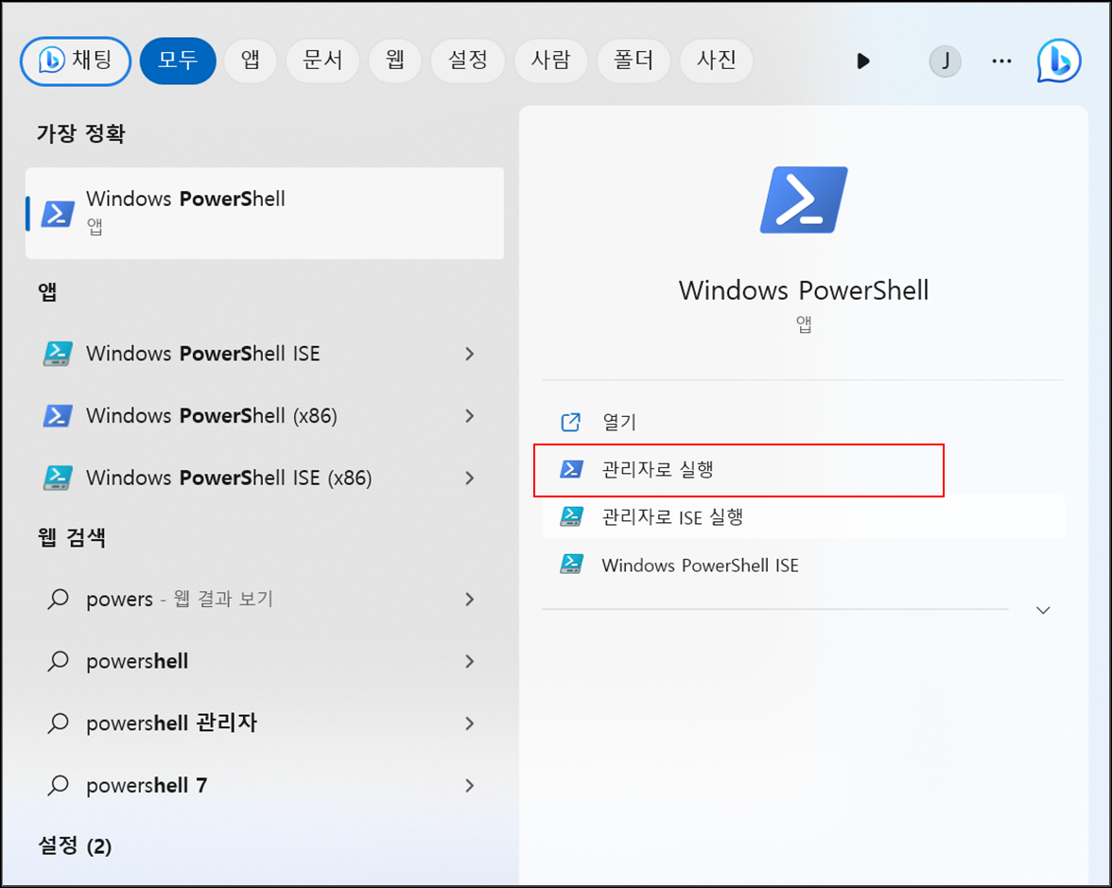Click ISE icon in preview actions list

point(571,565)
